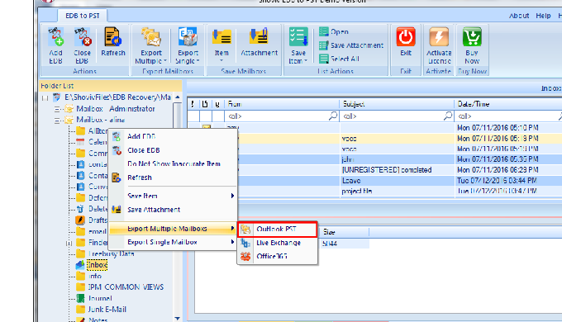Click Save Attachment in List Actions
Viewport: 562px width, 322px height.
pyautogui.click(x=351, y=45)
